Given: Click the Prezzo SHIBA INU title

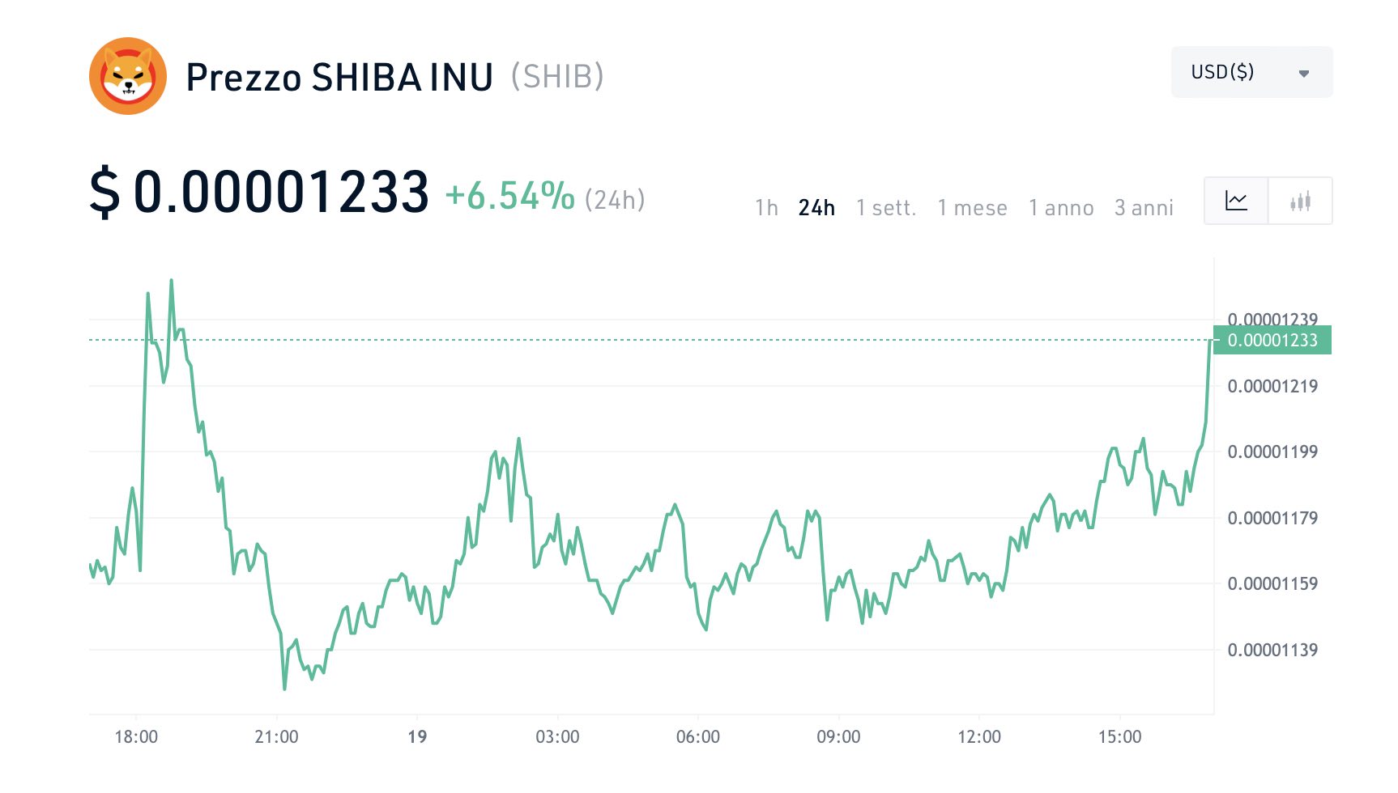Looking at the screenshot, I should pyautogui.click(x=339, y=78).
